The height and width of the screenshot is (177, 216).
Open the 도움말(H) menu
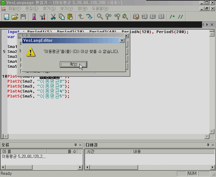click(x=100, y=8)
